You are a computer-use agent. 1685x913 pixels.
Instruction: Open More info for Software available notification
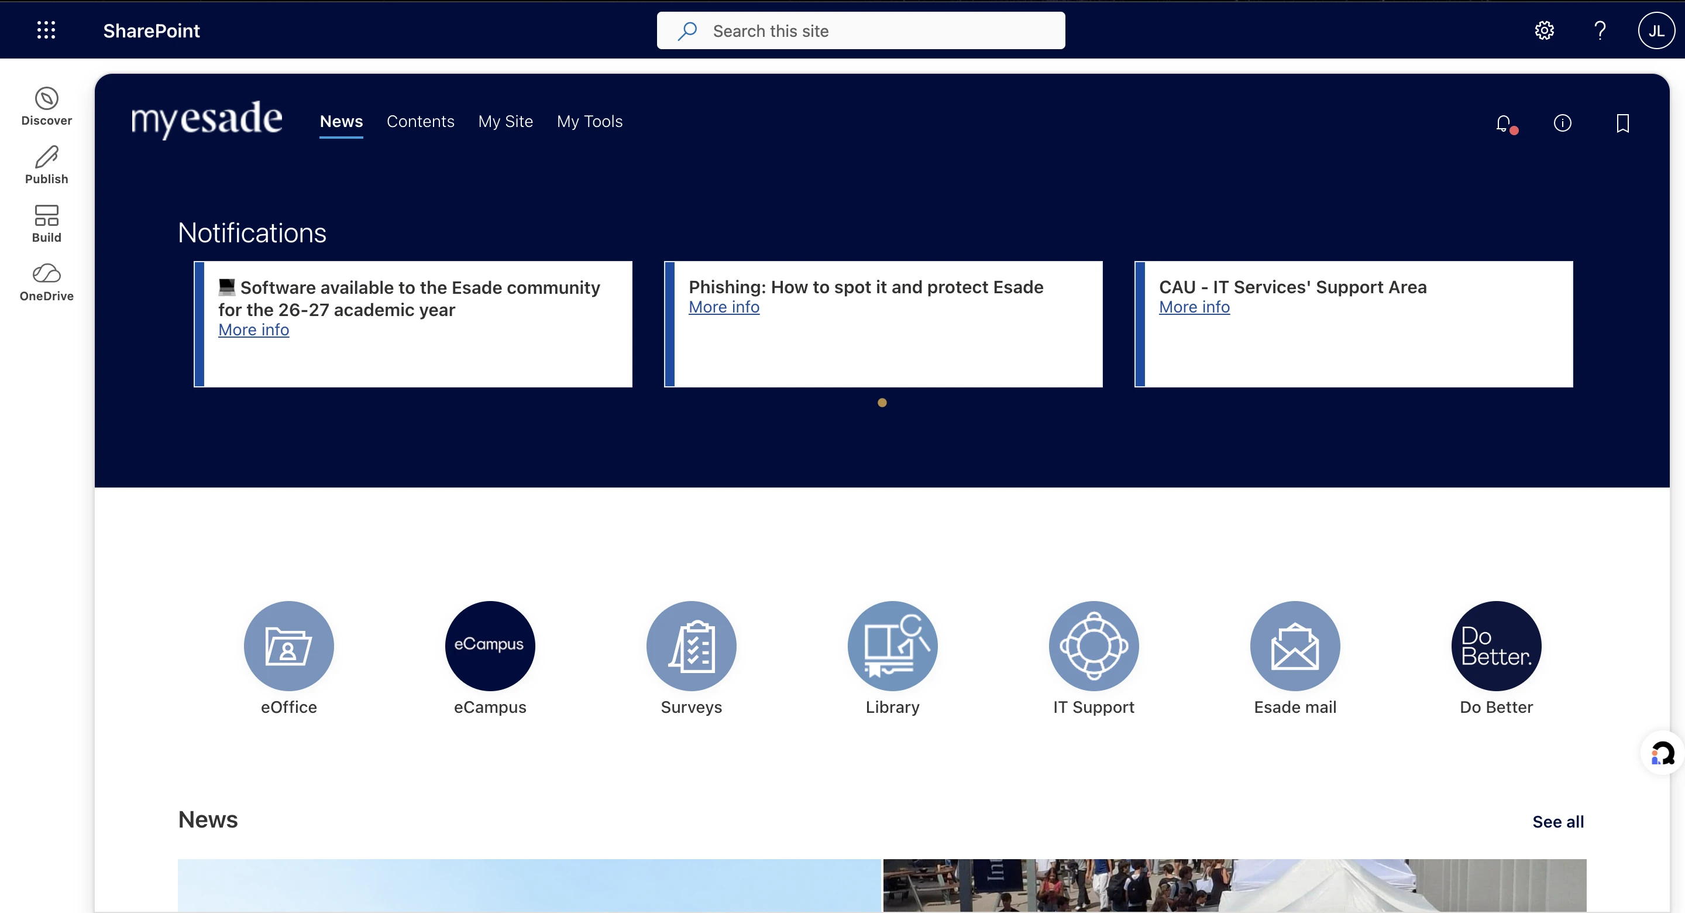[x=253, y=330]
